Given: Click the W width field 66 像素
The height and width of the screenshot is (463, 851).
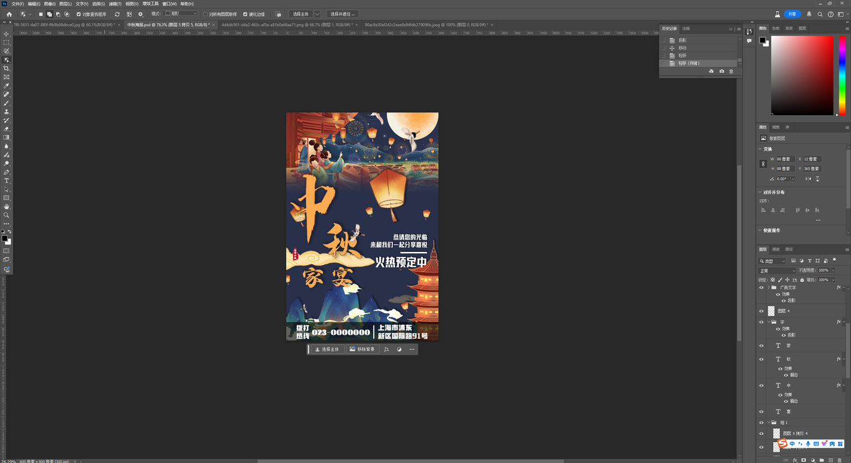Looking at the screenshot, I should coord(785,159).
